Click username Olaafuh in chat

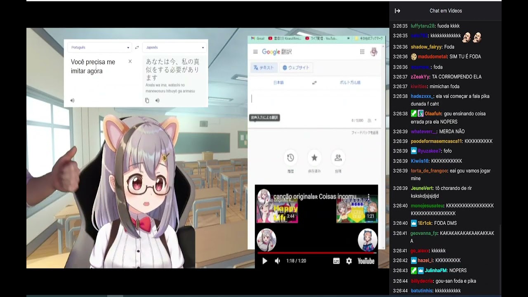pos(433,113)
